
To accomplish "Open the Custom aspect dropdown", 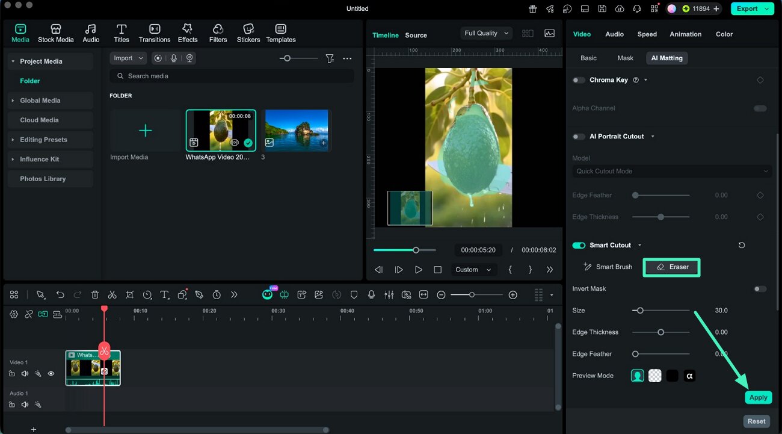I will pos(473,270).
